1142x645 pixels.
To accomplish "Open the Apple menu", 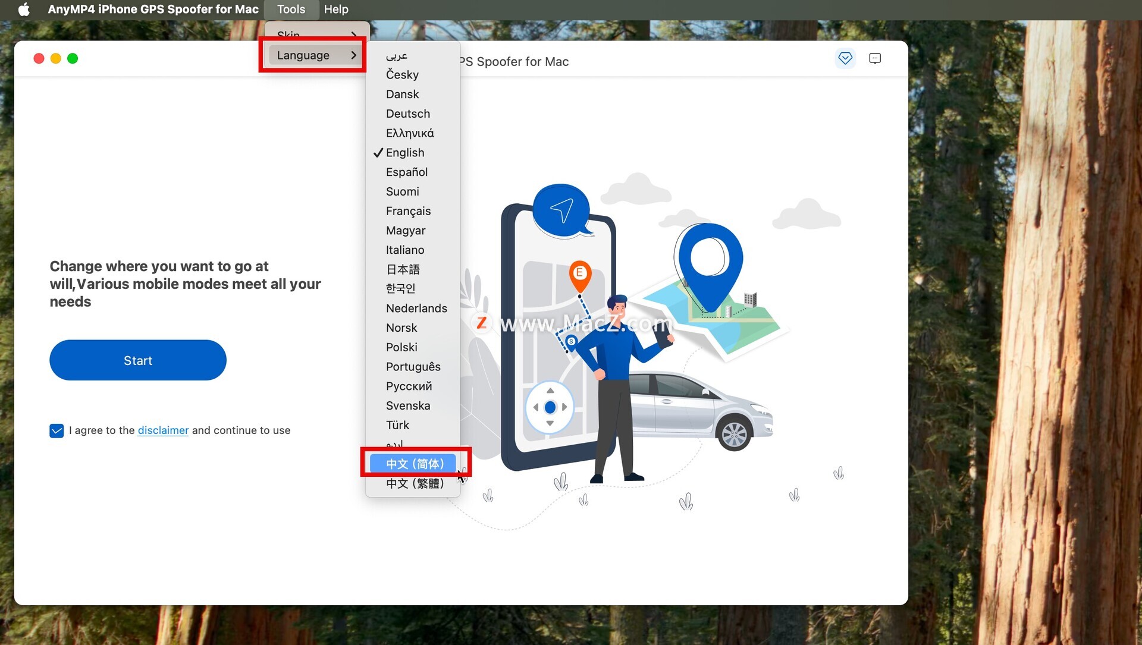I will [x=24, y=10].
